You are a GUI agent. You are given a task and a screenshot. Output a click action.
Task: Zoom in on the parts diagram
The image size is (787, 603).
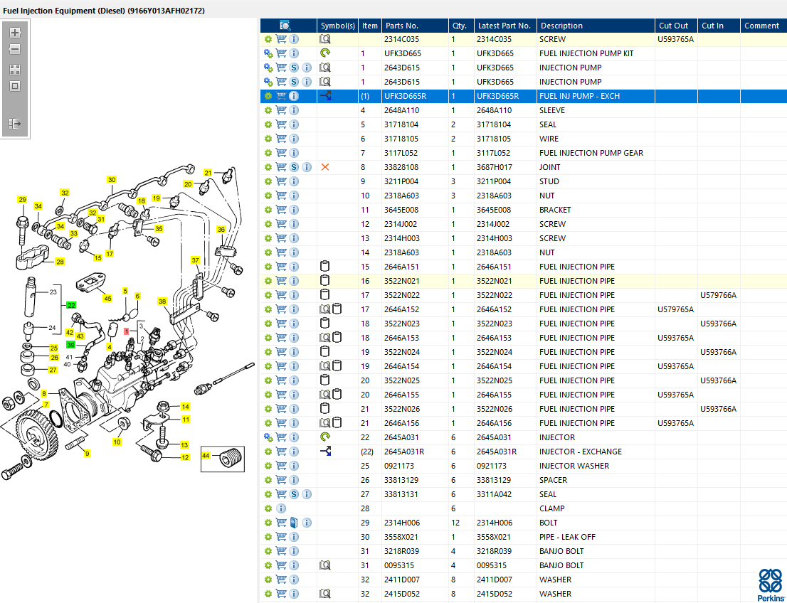[x=15, y=33]
